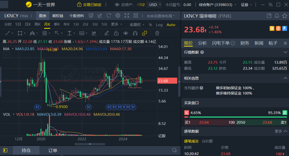Open the stock notes bookmark icon
Viewport: 289px width, 156px height.
(269, 16)
